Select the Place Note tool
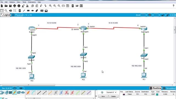The height and width of the screenshot is (99, 176). point(20,11)
